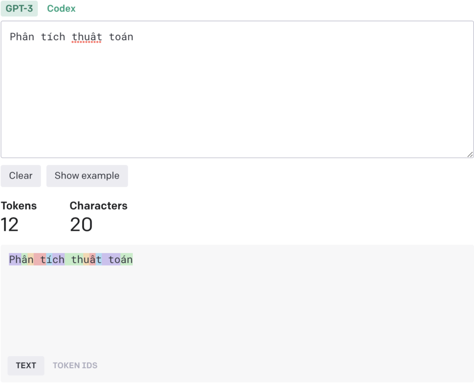Click the textarea resize handle

click(x=470, y=154)
